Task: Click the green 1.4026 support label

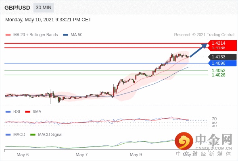Action: 218,75
